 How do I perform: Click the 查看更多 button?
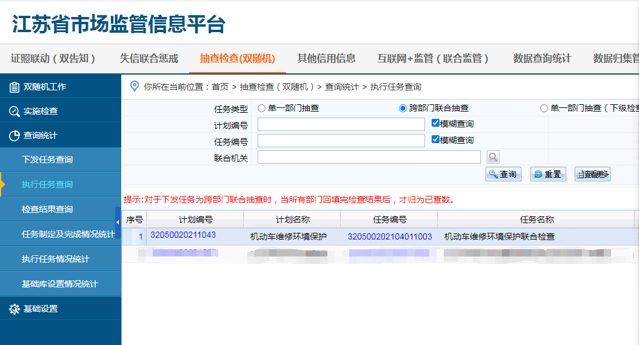point(592,175)
